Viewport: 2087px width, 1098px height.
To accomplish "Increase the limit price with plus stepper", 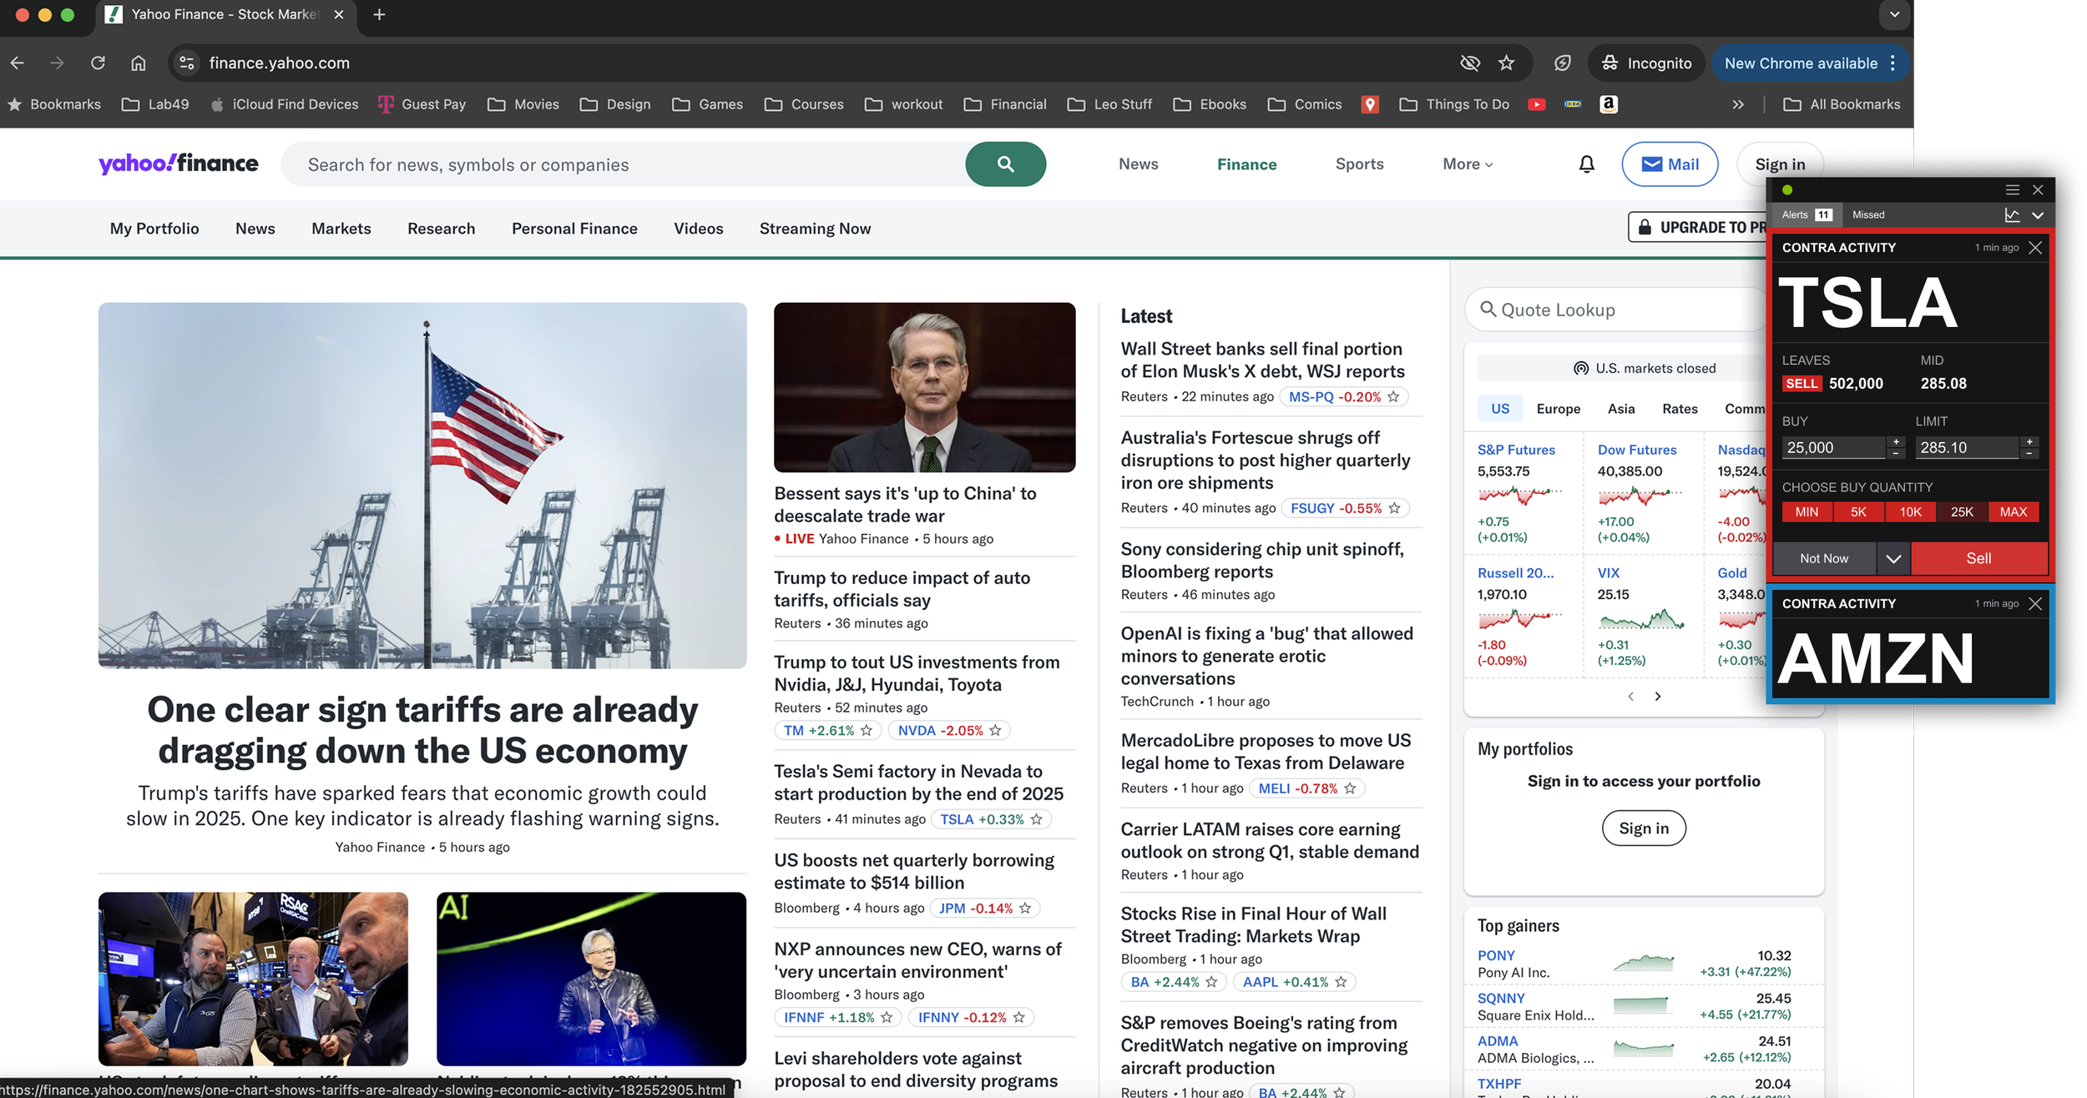I will pyautogui.click(x=2029, y=441).
